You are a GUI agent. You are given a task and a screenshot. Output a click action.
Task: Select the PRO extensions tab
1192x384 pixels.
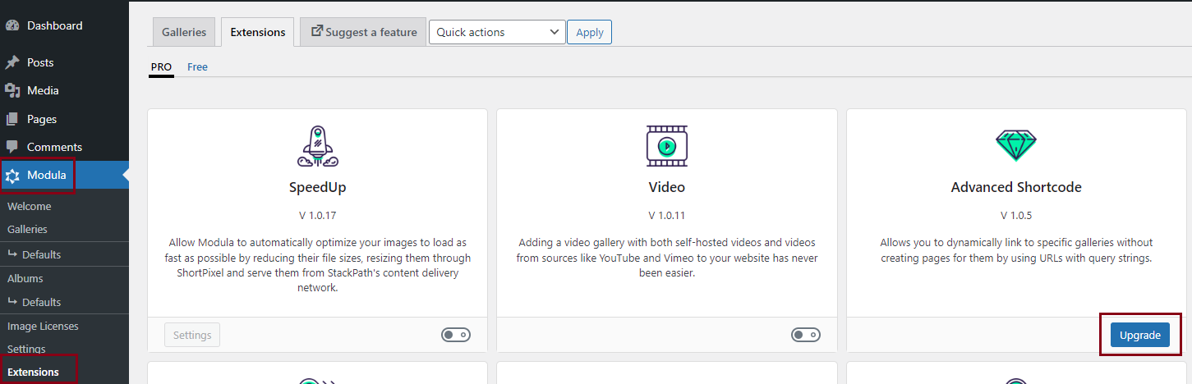[161, 67]
